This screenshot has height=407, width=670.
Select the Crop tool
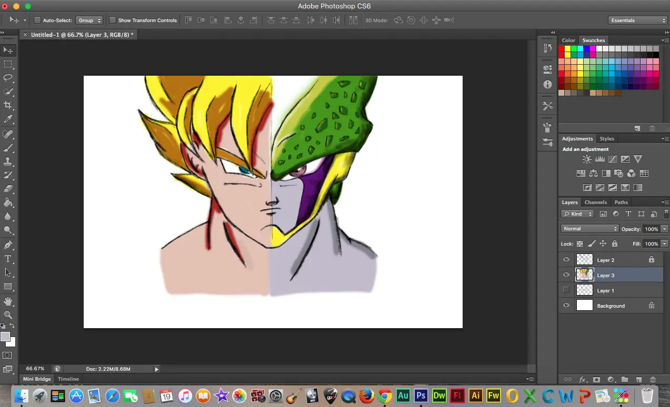8,106
